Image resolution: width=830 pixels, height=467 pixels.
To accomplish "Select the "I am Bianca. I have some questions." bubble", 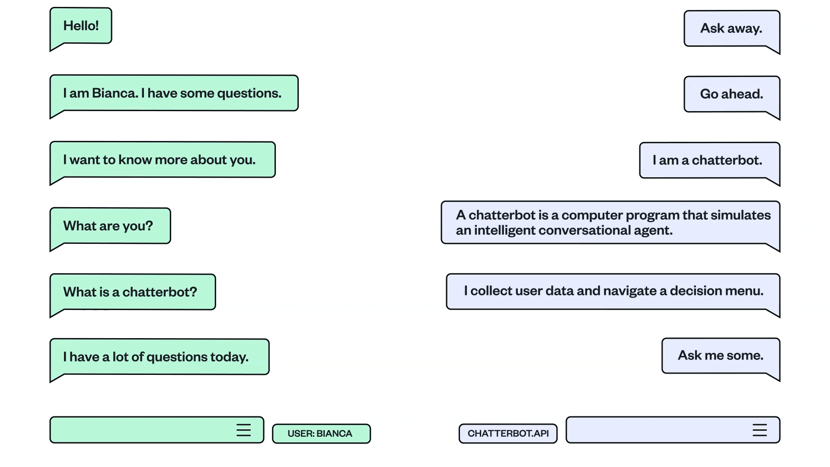I will tap(174, 93).
